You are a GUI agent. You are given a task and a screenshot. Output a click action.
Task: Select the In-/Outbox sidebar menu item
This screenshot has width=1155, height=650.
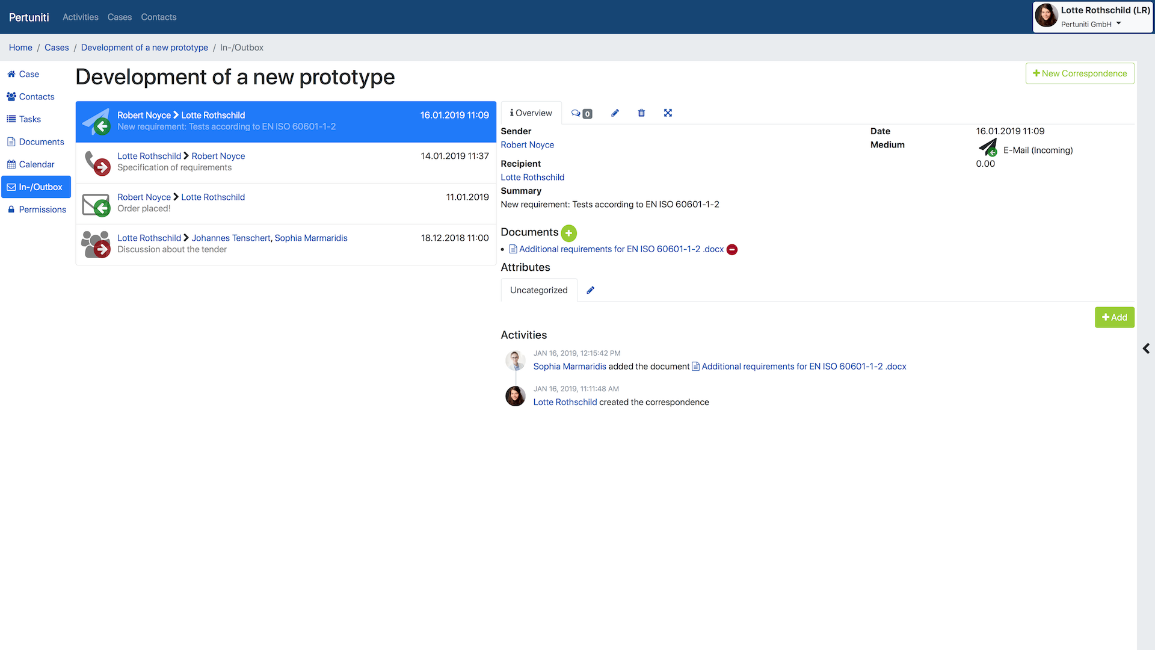coord(35,187)
